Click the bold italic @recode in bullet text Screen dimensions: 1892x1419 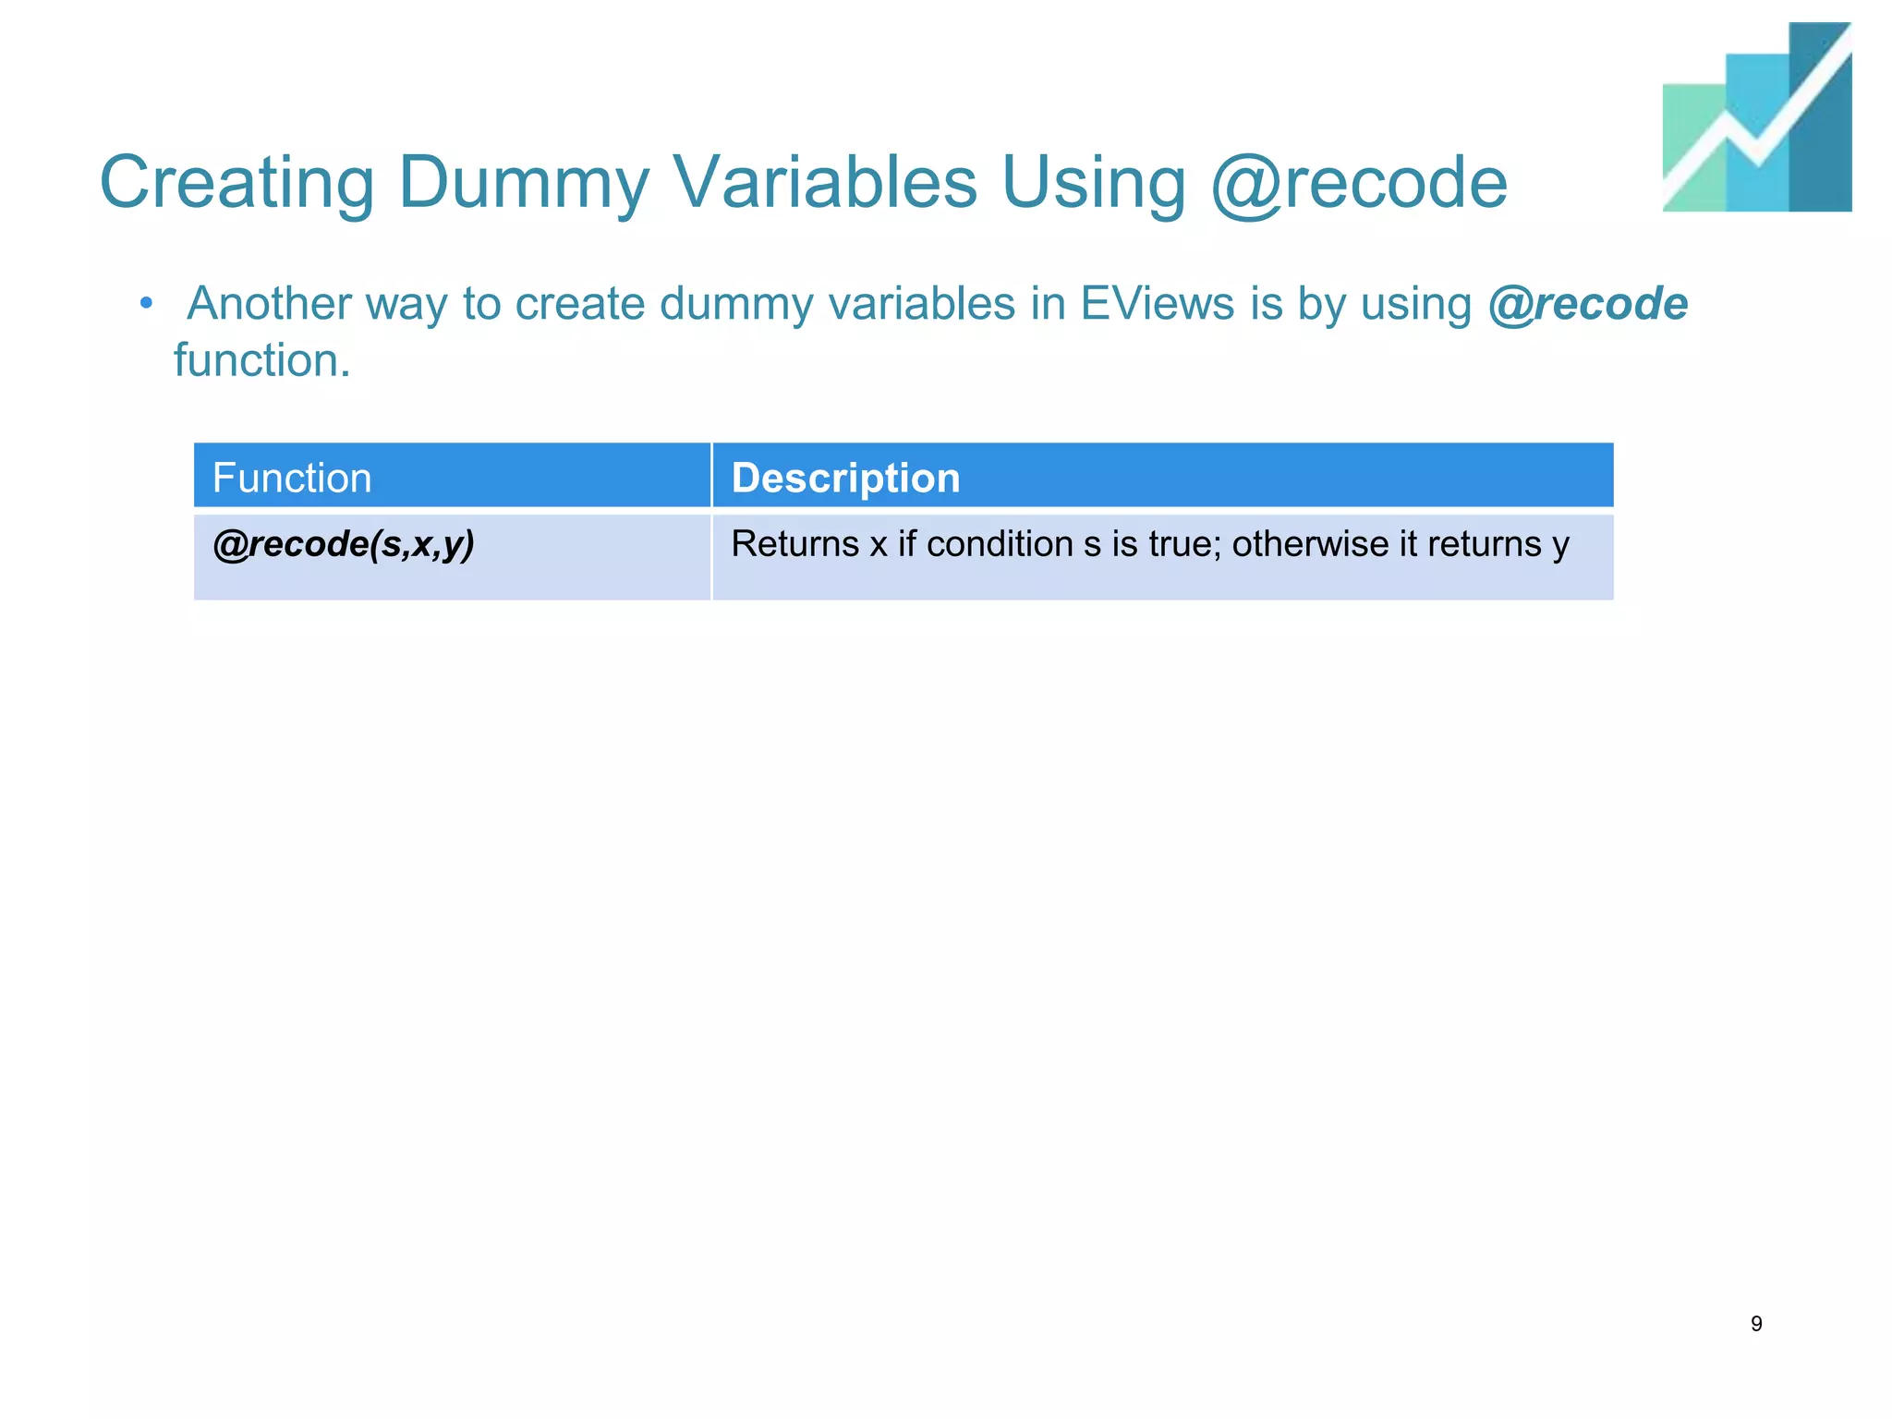point(1587,304)
